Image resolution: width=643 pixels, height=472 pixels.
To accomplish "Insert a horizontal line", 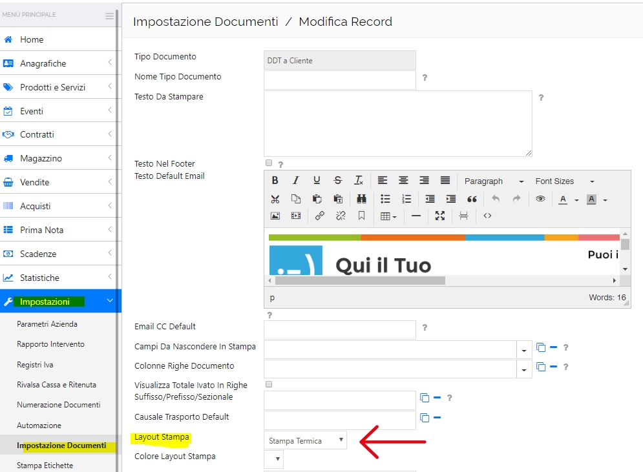I will 416,216.
